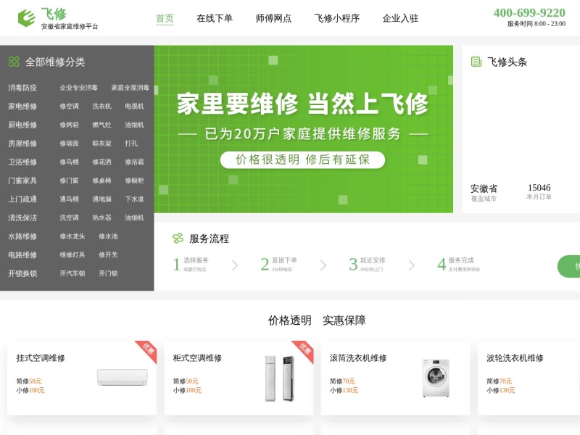
Task: Click the 服务流程 flow icon
Action: [x=178, y=239]
